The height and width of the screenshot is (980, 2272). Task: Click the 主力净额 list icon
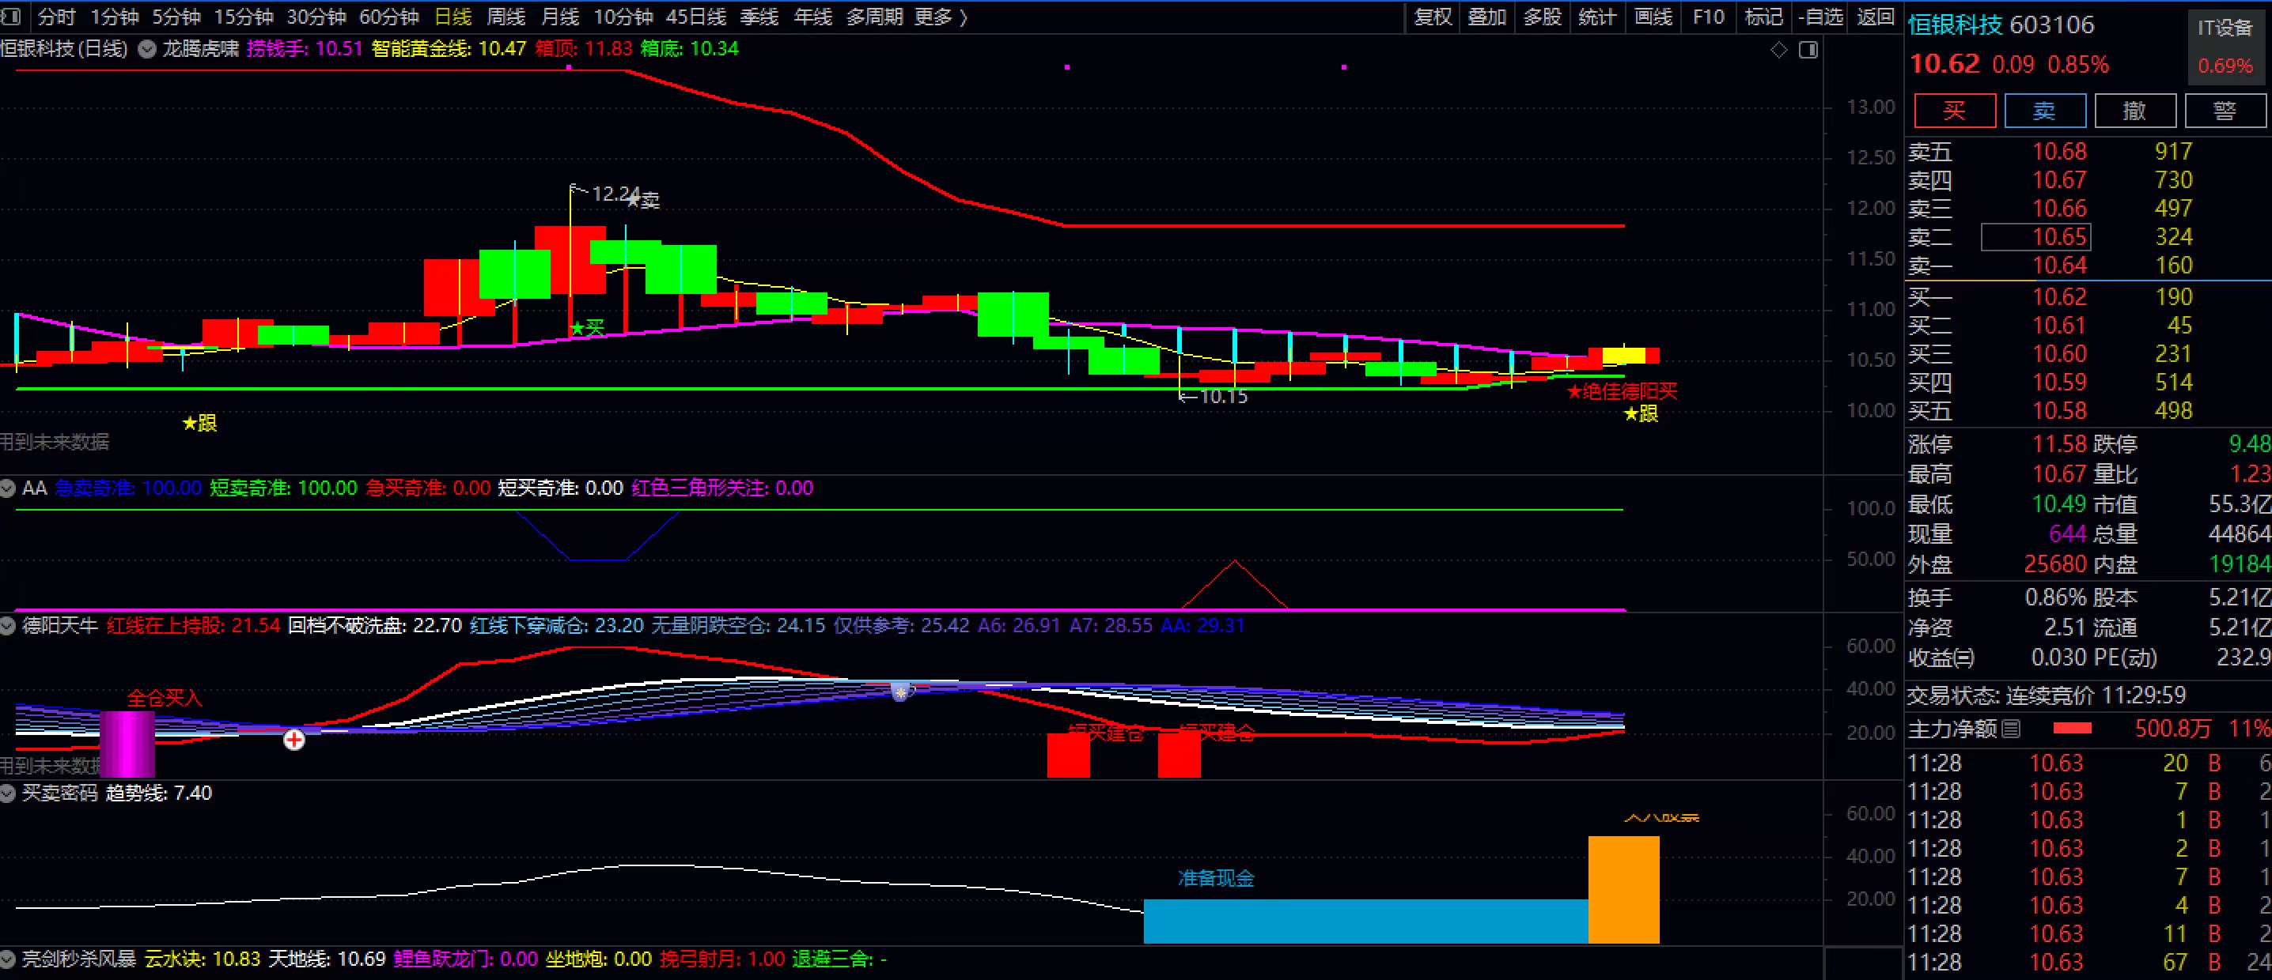click(x=2011, y=729)
